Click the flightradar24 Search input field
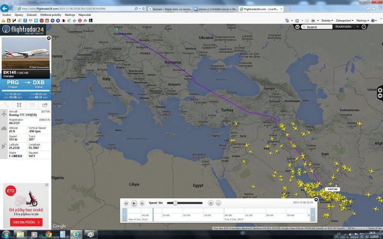383x239 pixels. click(x=316, y=27)
